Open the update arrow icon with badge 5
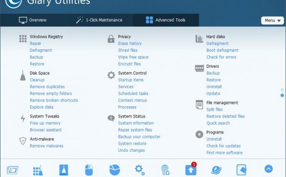Screen dimensions: 286x177 (x=191, y=169)
